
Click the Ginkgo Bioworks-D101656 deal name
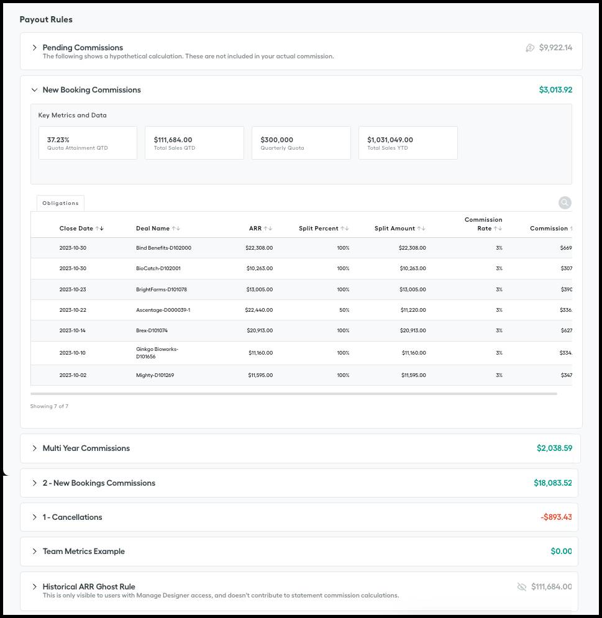(x=157, y=353)
